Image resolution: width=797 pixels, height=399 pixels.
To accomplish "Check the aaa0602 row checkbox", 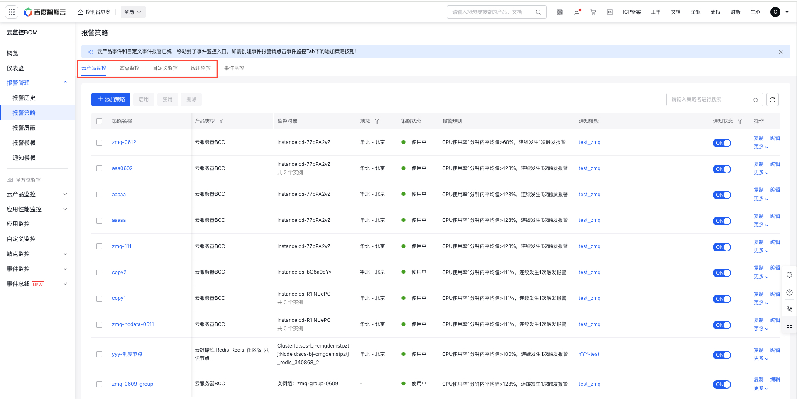I will pos(99,168).
